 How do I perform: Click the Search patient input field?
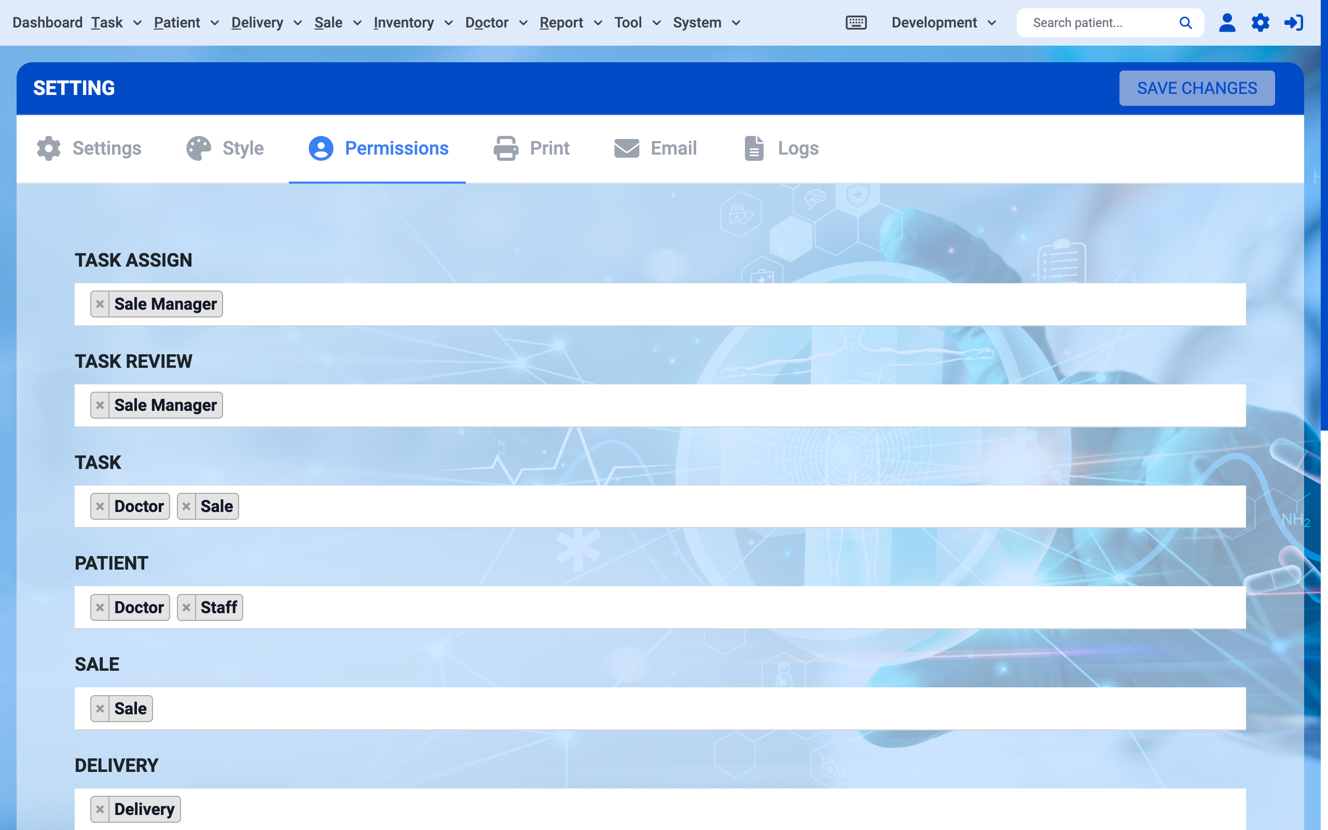tap(1098, 22)
